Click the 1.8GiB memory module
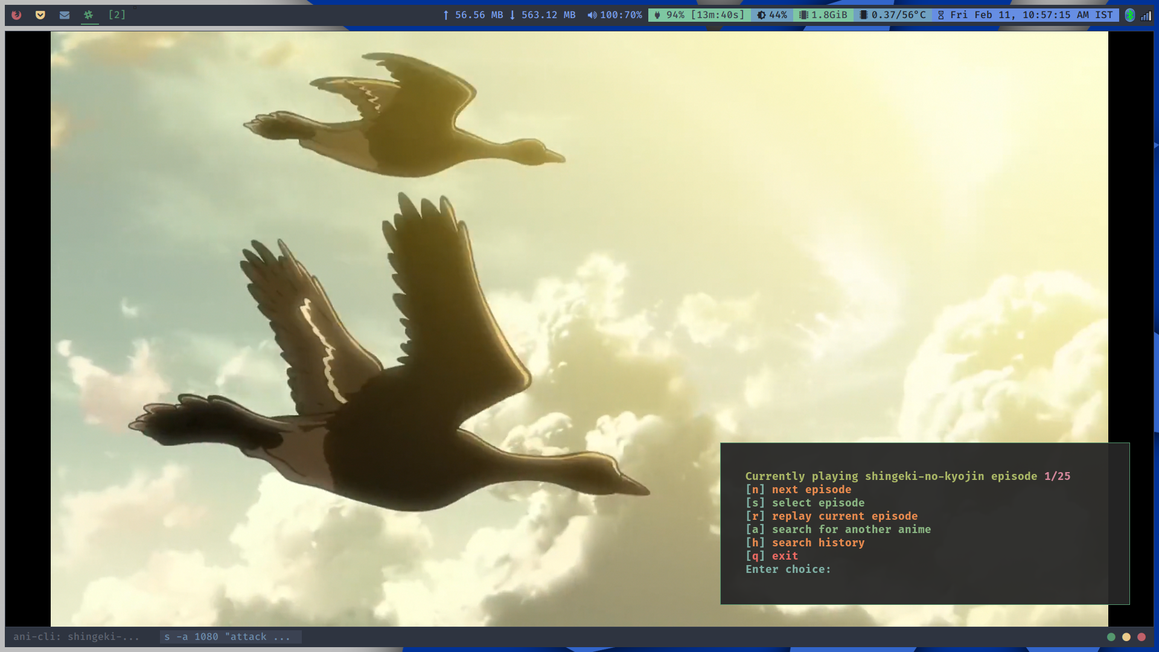The image size is (1159, 652). tap(824, 15)
